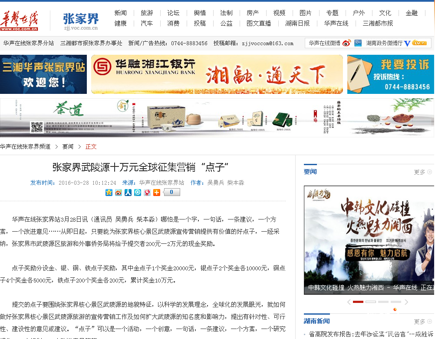Open the 旅游 navigation menu item
The image size is (435, 339).
coord(147,13)
